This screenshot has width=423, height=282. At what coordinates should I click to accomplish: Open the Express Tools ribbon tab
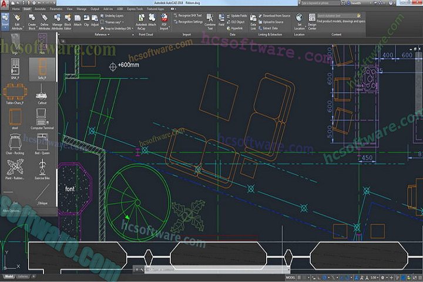(x=135, y=9)
